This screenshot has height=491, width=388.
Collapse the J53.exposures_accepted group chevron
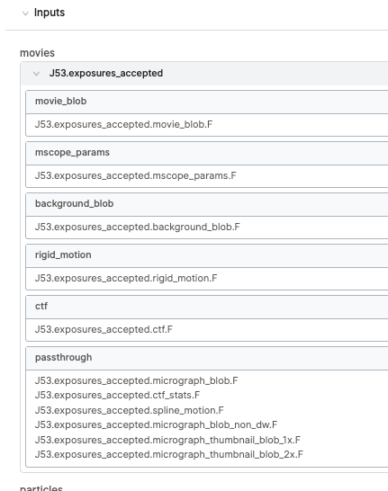click(36, 74)
